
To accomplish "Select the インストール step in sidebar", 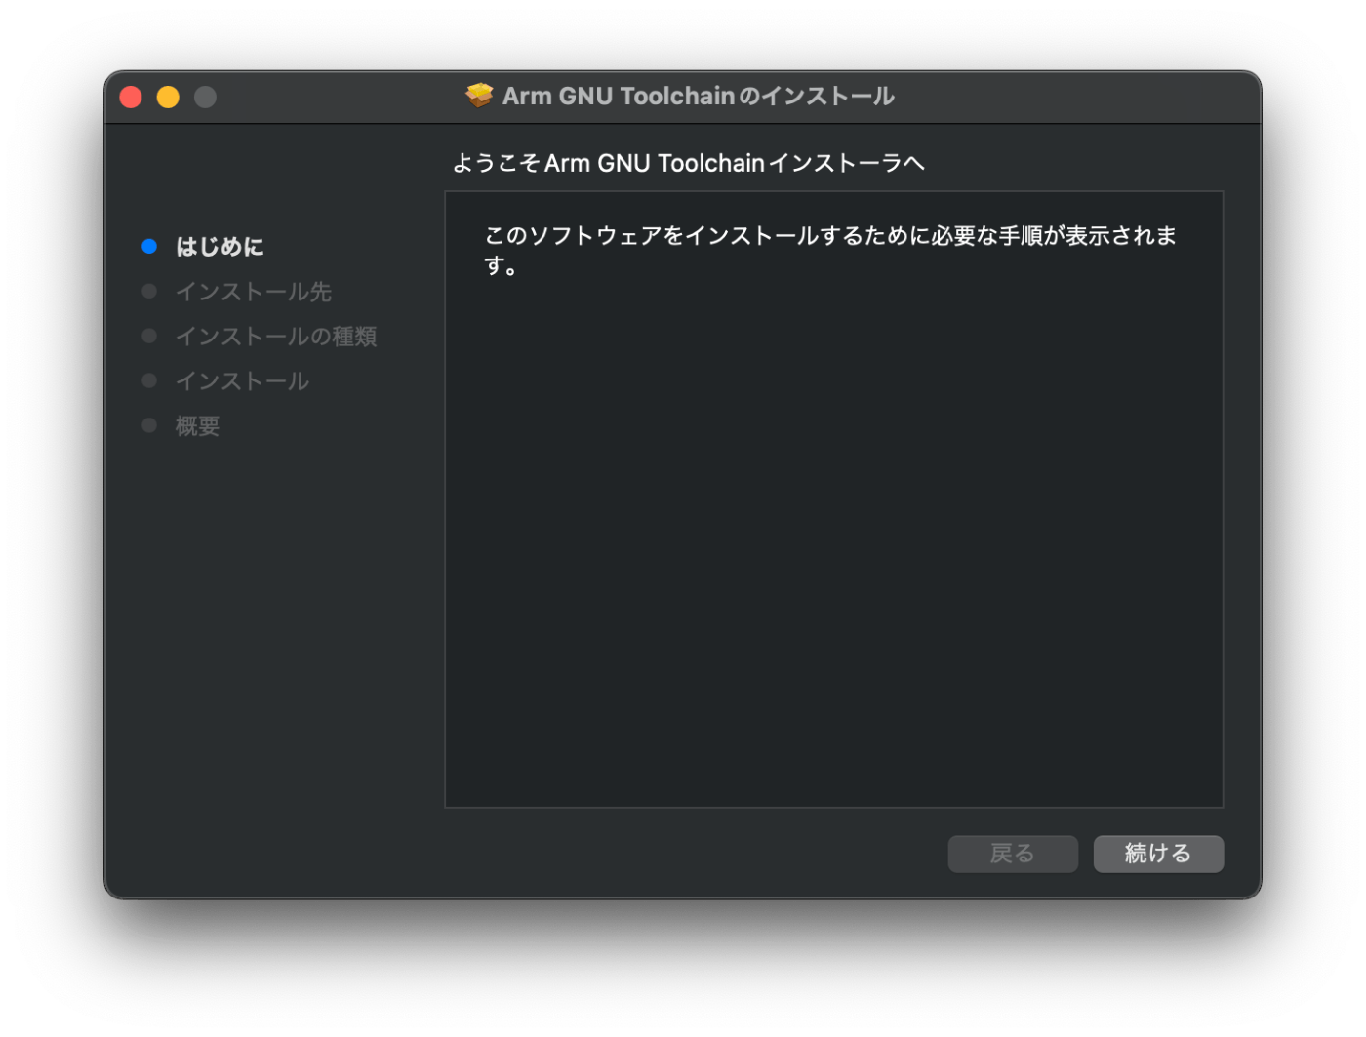I will click(x=242, y=381).
